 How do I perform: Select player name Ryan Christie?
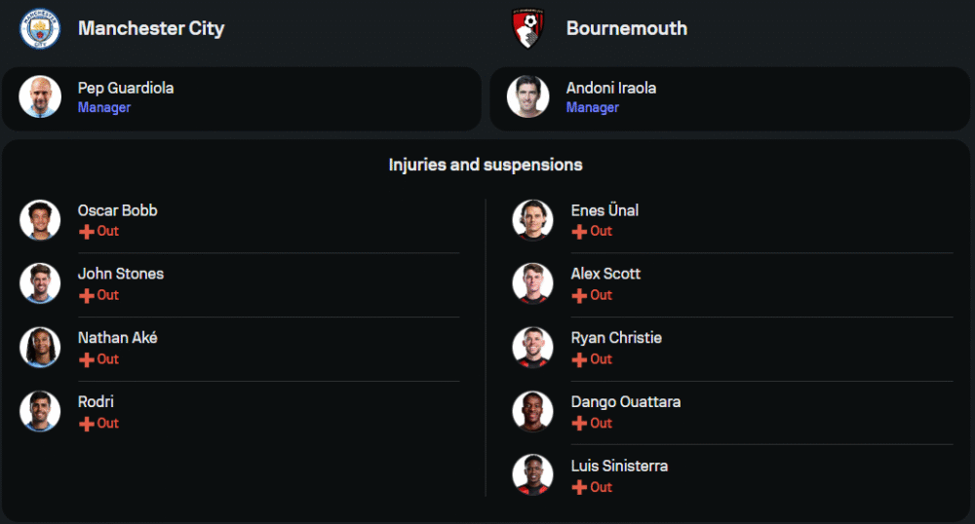[x=615, y=338]
